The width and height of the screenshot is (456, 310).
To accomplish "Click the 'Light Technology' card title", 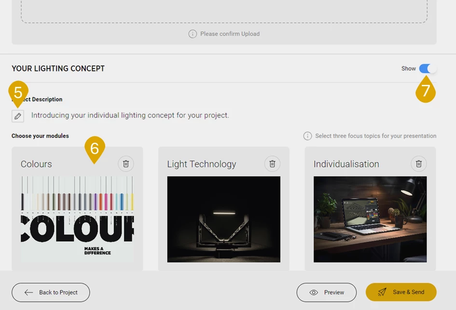I will (201, 164).
